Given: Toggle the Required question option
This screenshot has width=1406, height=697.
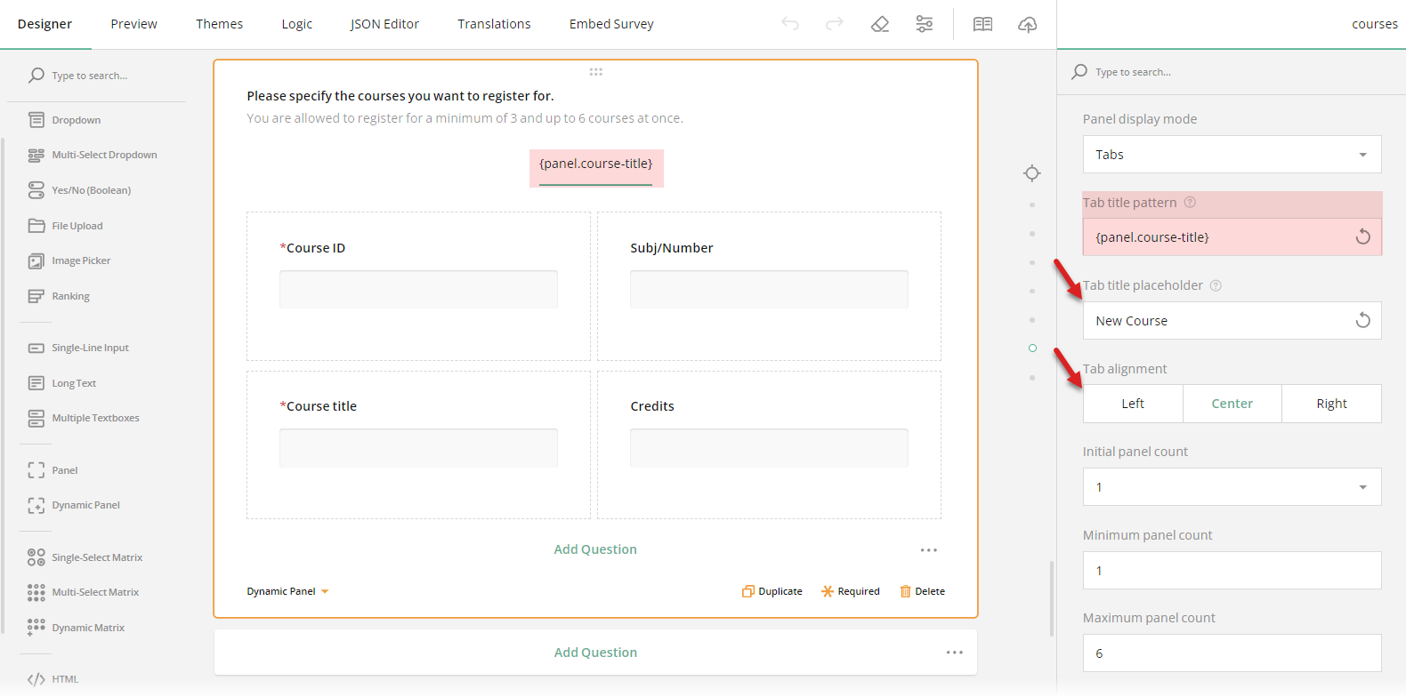Looking at the screenshot, I should point(850,591).
